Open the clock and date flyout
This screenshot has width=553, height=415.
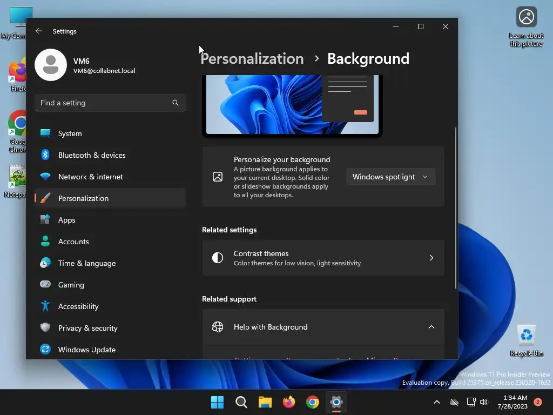(x=512, y=402)
